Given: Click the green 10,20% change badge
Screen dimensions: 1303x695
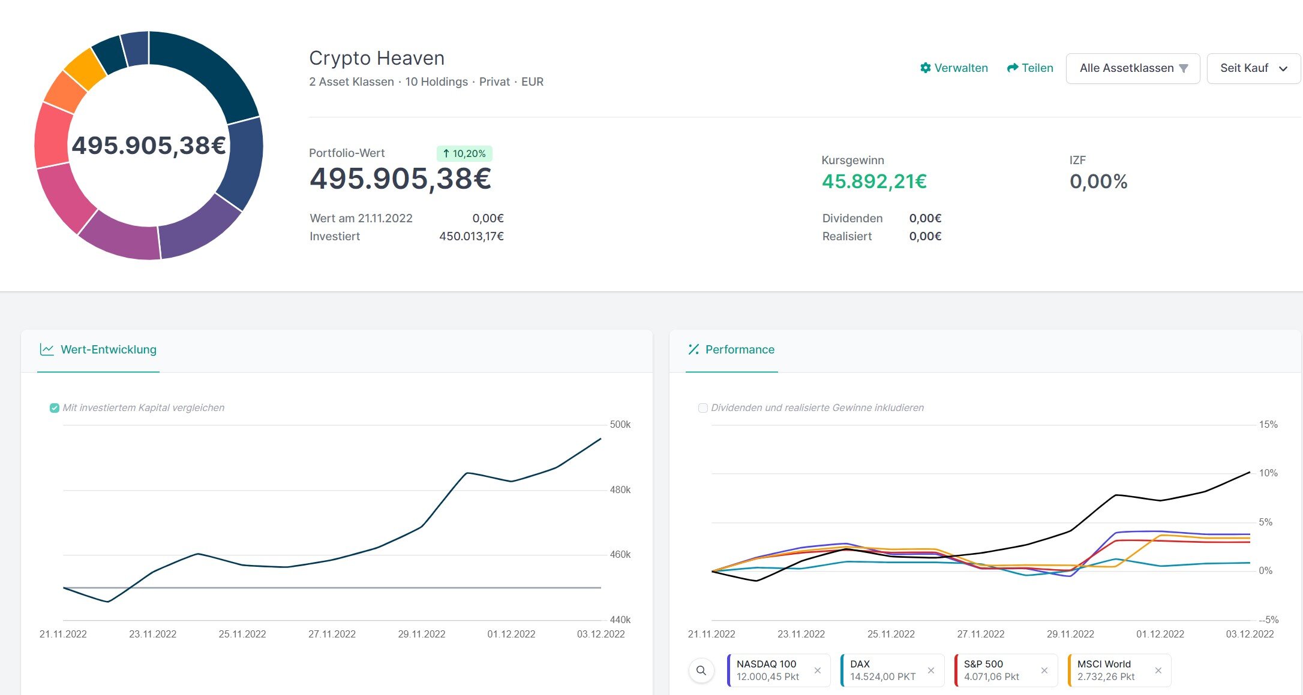Looking at the screenshot, I should [x=464, y=153].
